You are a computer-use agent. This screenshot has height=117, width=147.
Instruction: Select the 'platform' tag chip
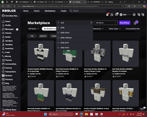click(x=43, y=36)
